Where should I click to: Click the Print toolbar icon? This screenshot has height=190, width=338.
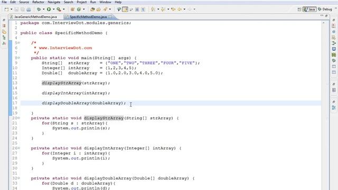coord(29,9)
